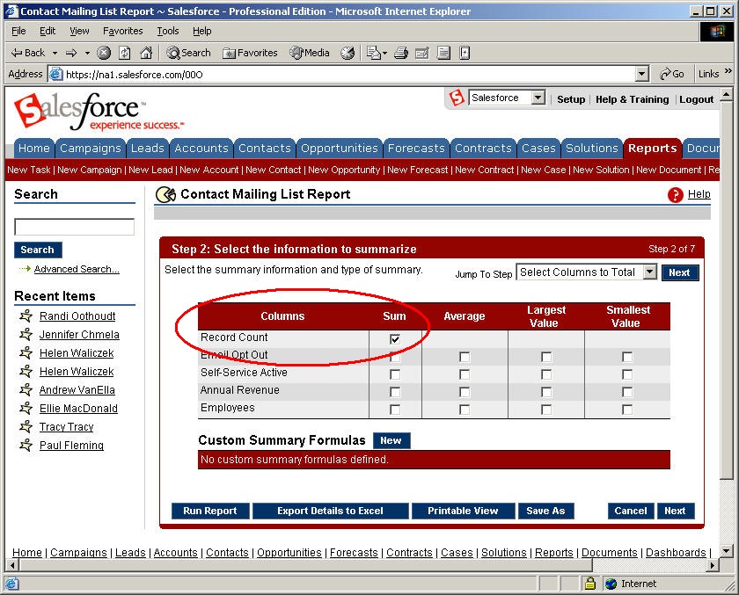Click Export Details to Excel button

click(x=331, y=511)
